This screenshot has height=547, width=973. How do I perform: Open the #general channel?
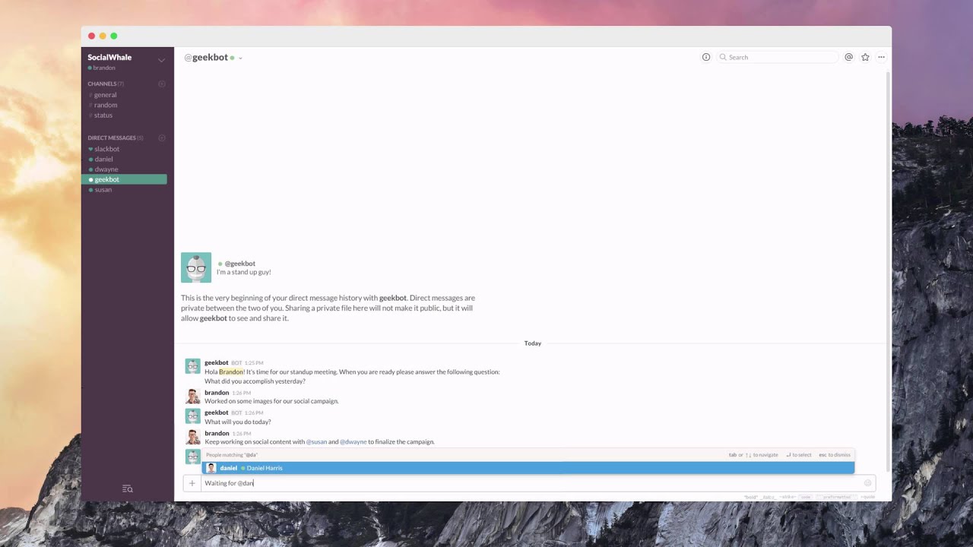(105, 95)
